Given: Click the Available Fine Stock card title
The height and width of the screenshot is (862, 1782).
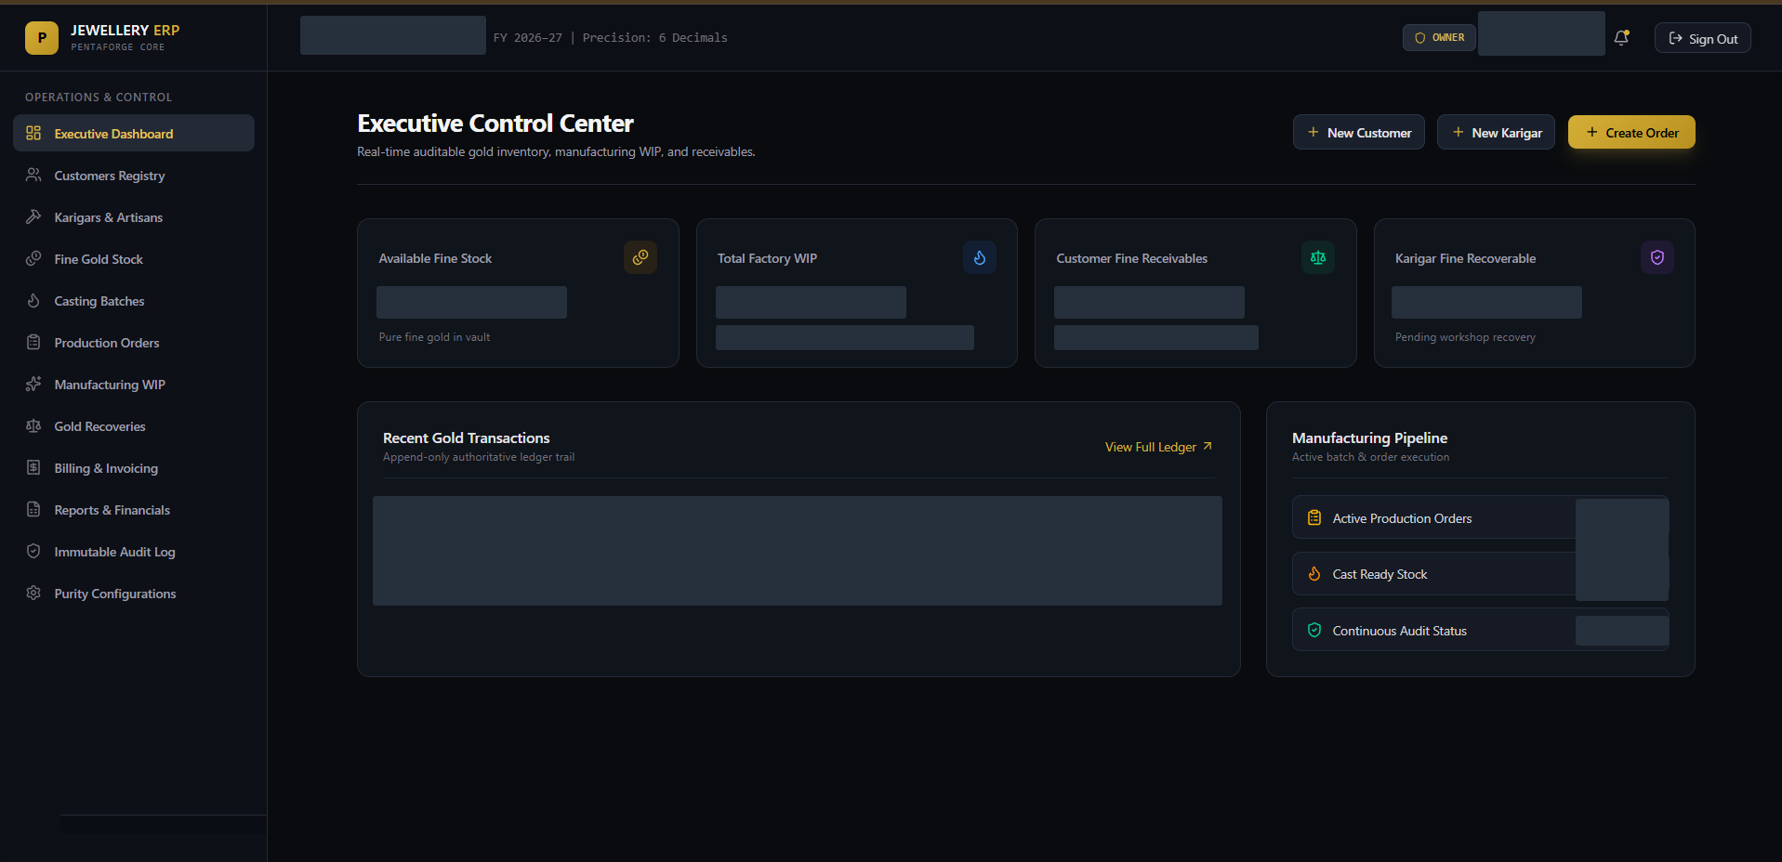Looking at the screenshot, I should coord(435,258).
